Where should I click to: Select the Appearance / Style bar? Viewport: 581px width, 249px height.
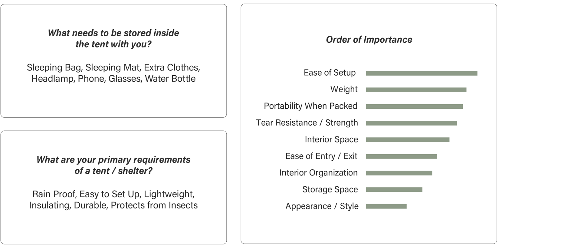[386, 206]
